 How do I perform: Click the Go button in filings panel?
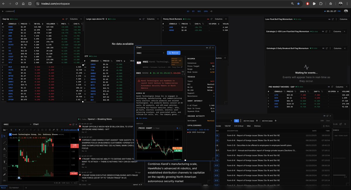(x=237, y=121)
